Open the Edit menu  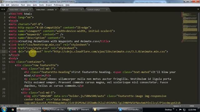(x=7, y=5)
